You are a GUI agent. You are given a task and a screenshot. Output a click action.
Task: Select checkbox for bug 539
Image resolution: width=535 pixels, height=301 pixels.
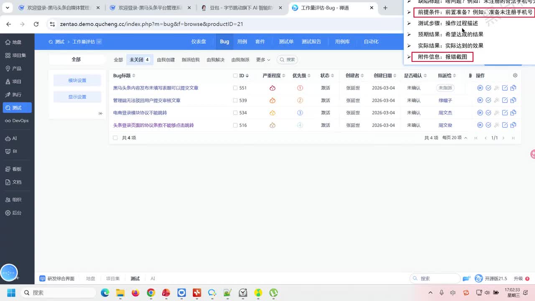tap(235, 100)
